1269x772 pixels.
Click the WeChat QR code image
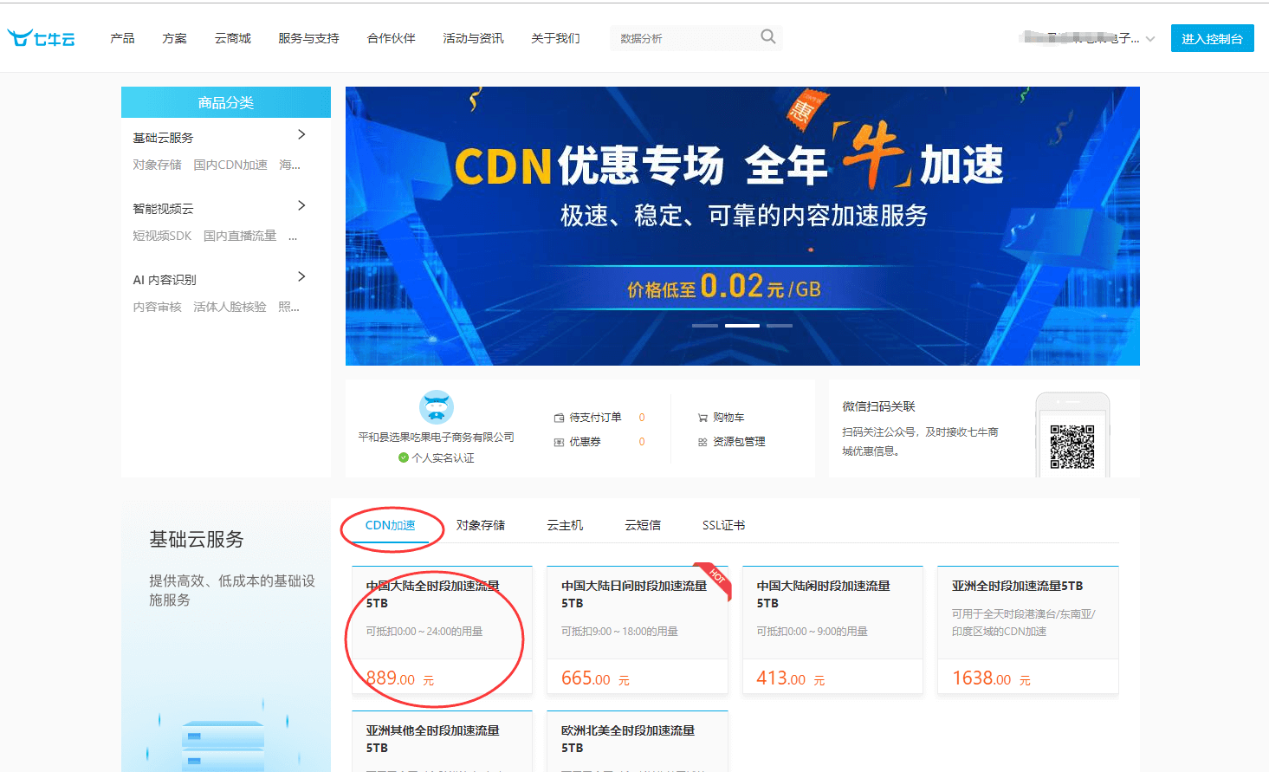coord(1072,446)
